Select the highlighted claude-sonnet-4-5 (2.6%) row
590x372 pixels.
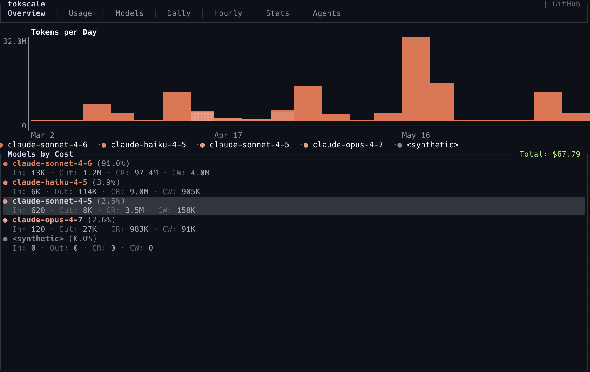[294, 206]
